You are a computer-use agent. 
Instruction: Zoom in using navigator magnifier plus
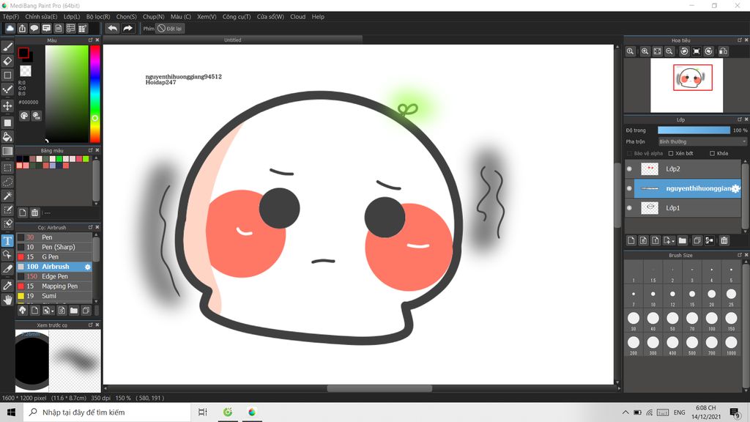pyautogui.click(x=645, y=51)
